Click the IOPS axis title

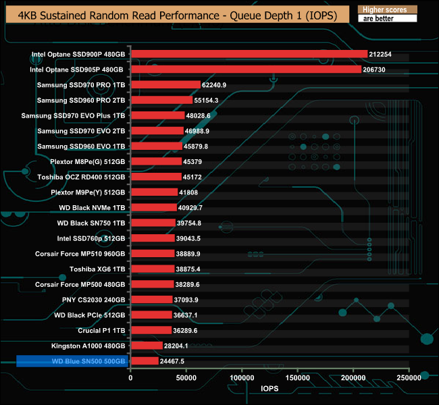[269, 389]
